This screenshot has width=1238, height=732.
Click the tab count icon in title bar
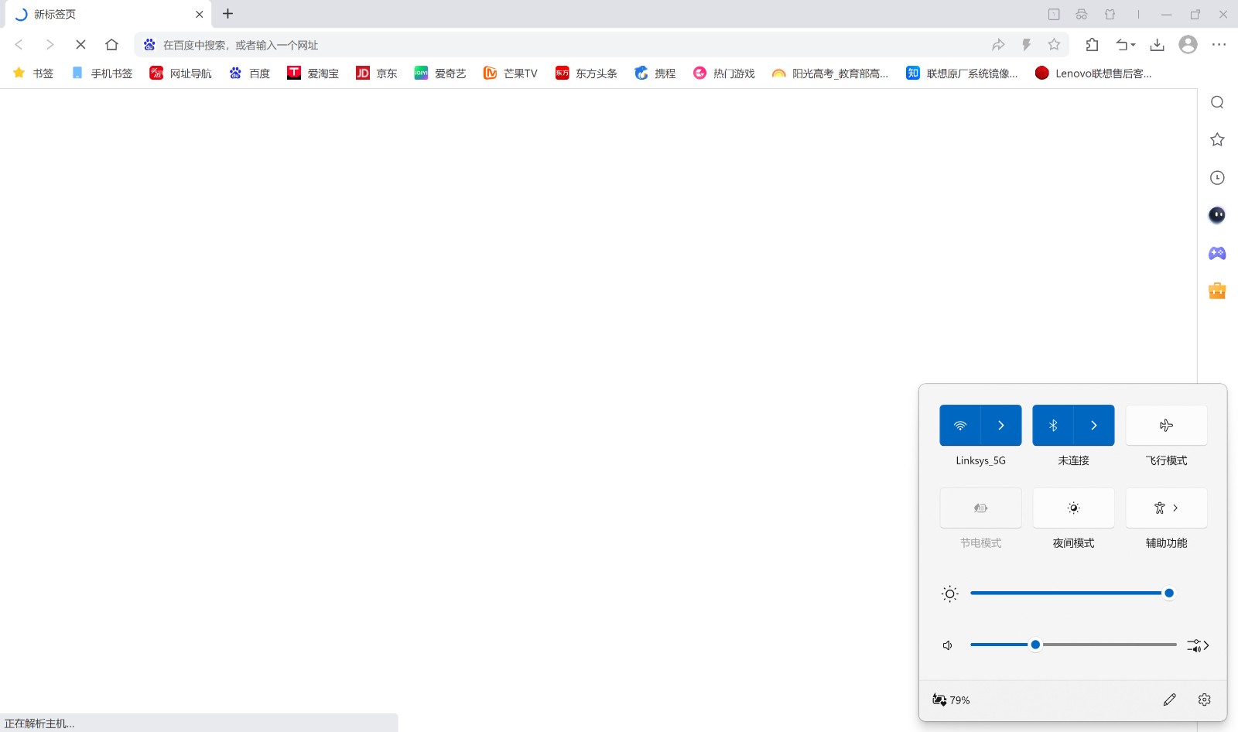(x=1054, y=14)
